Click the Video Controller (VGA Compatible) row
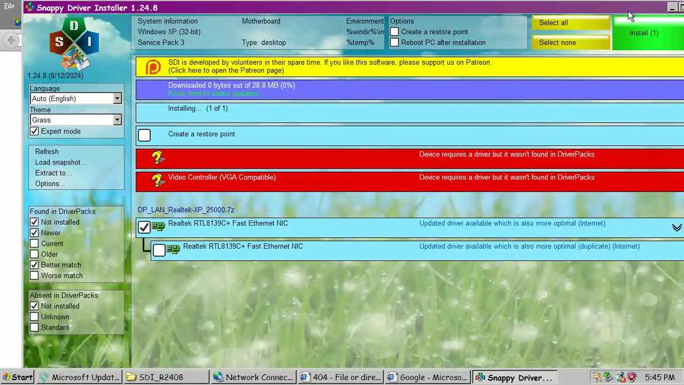This screenshot has width=684, height=385. point(410,181)
